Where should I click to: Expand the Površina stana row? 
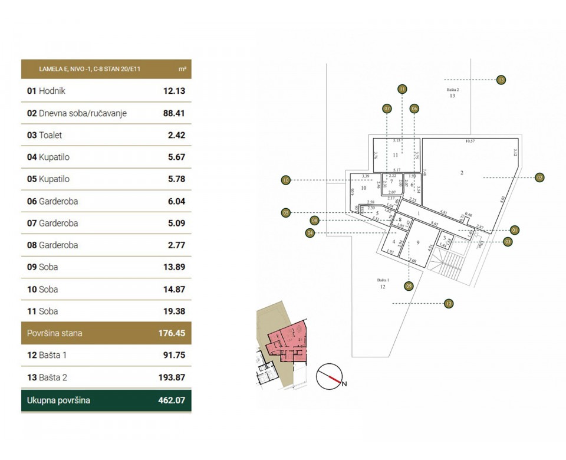[106, 333]
